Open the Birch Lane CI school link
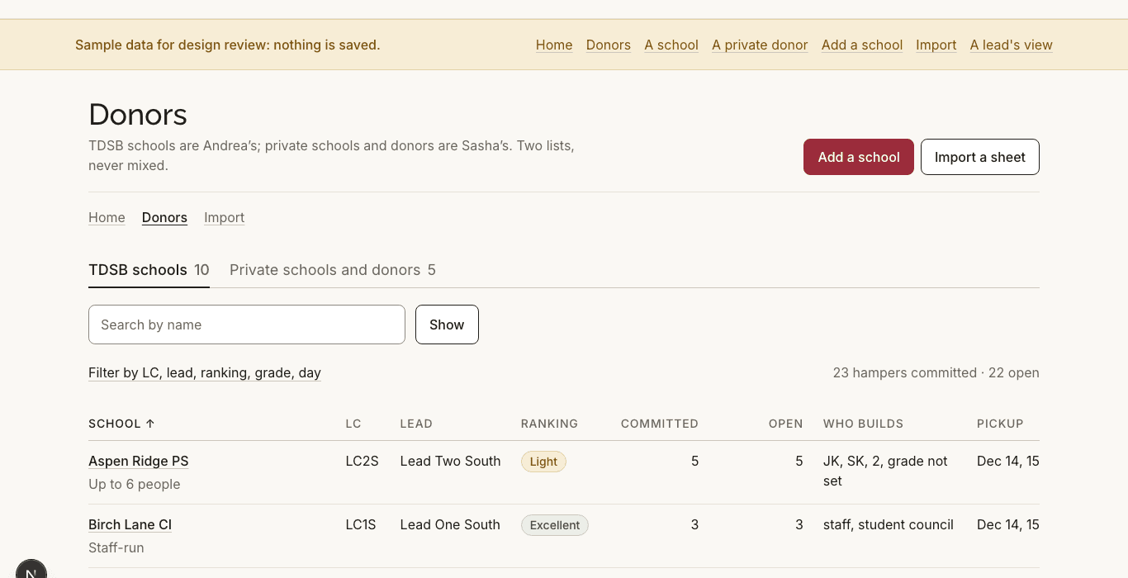The height and width of the screenshot is (578, 1128). coord(130,524)
